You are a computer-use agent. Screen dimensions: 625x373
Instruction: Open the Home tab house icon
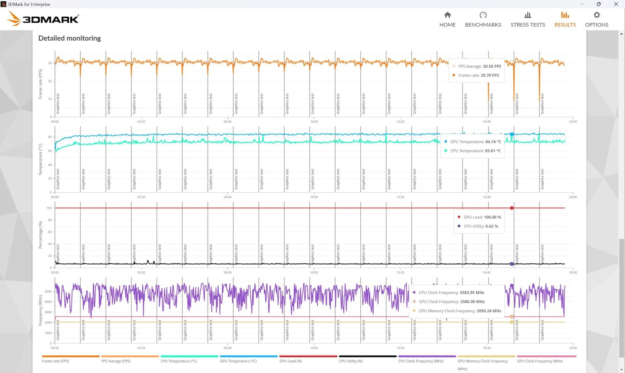tap(447, 15)
